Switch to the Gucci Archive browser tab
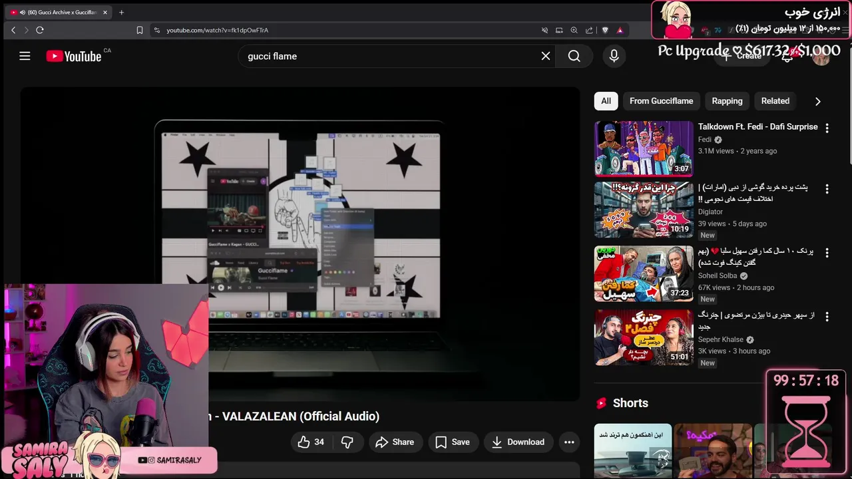The image size is (852, 479). [59, 12]
